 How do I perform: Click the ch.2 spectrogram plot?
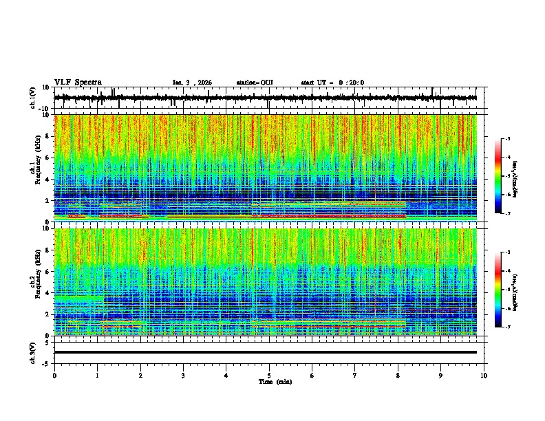click(266, 282)
